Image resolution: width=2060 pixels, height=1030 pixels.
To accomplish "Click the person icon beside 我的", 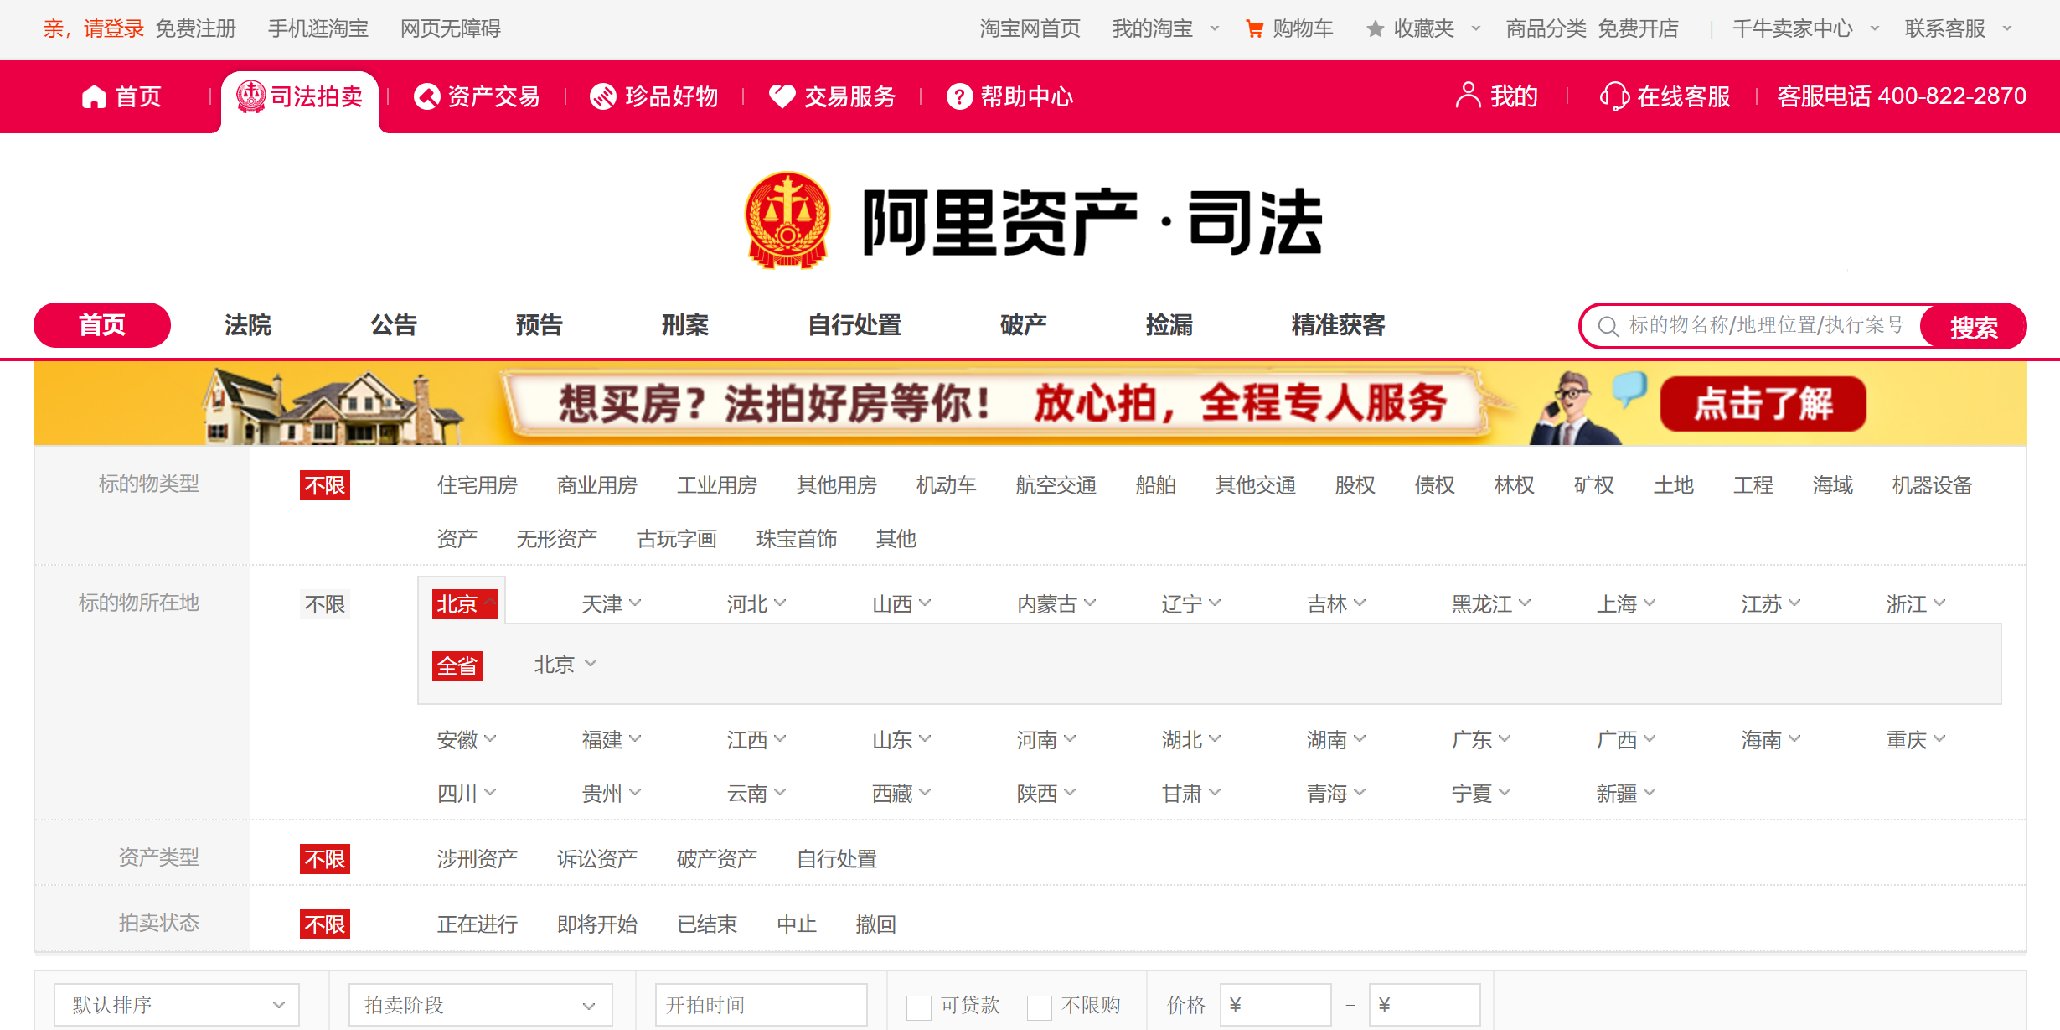I will coord(1468,96).
